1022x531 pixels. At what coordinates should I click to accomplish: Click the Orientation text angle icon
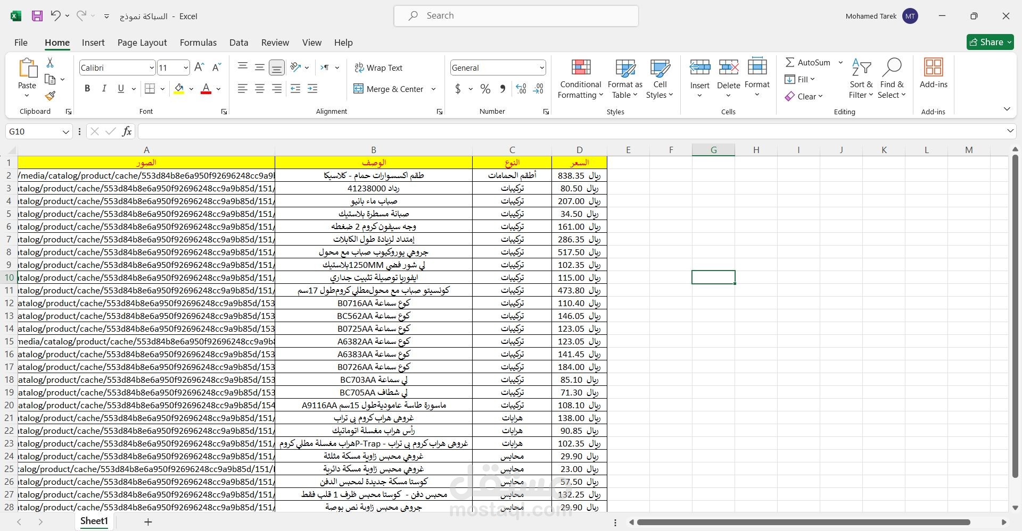point(295,68)
